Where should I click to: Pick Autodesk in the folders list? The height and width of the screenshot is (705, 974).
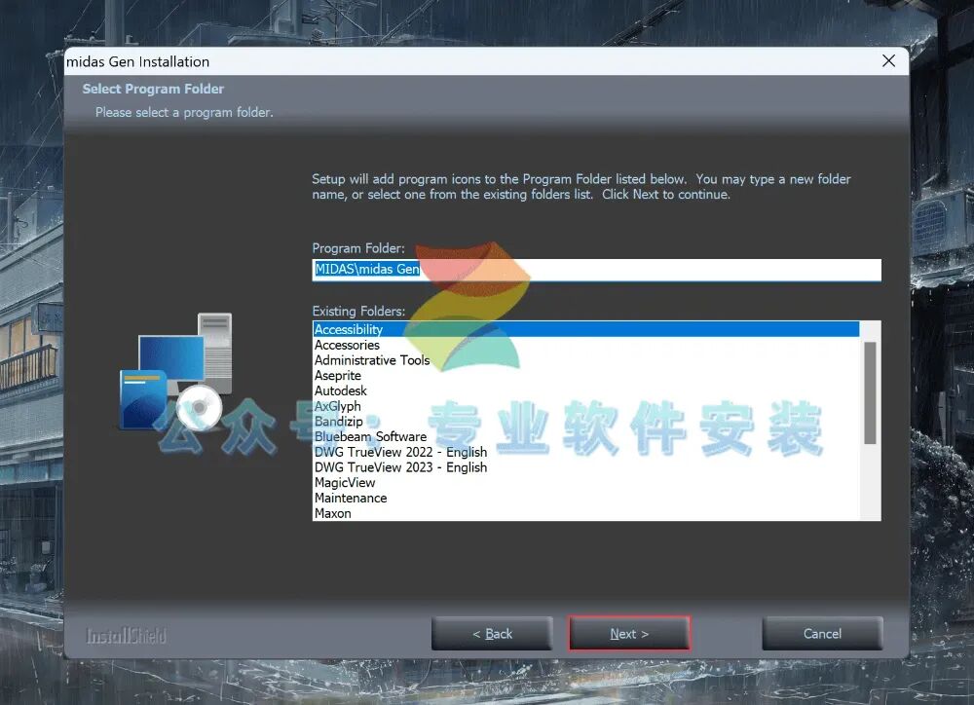click(x=585, y=390)
